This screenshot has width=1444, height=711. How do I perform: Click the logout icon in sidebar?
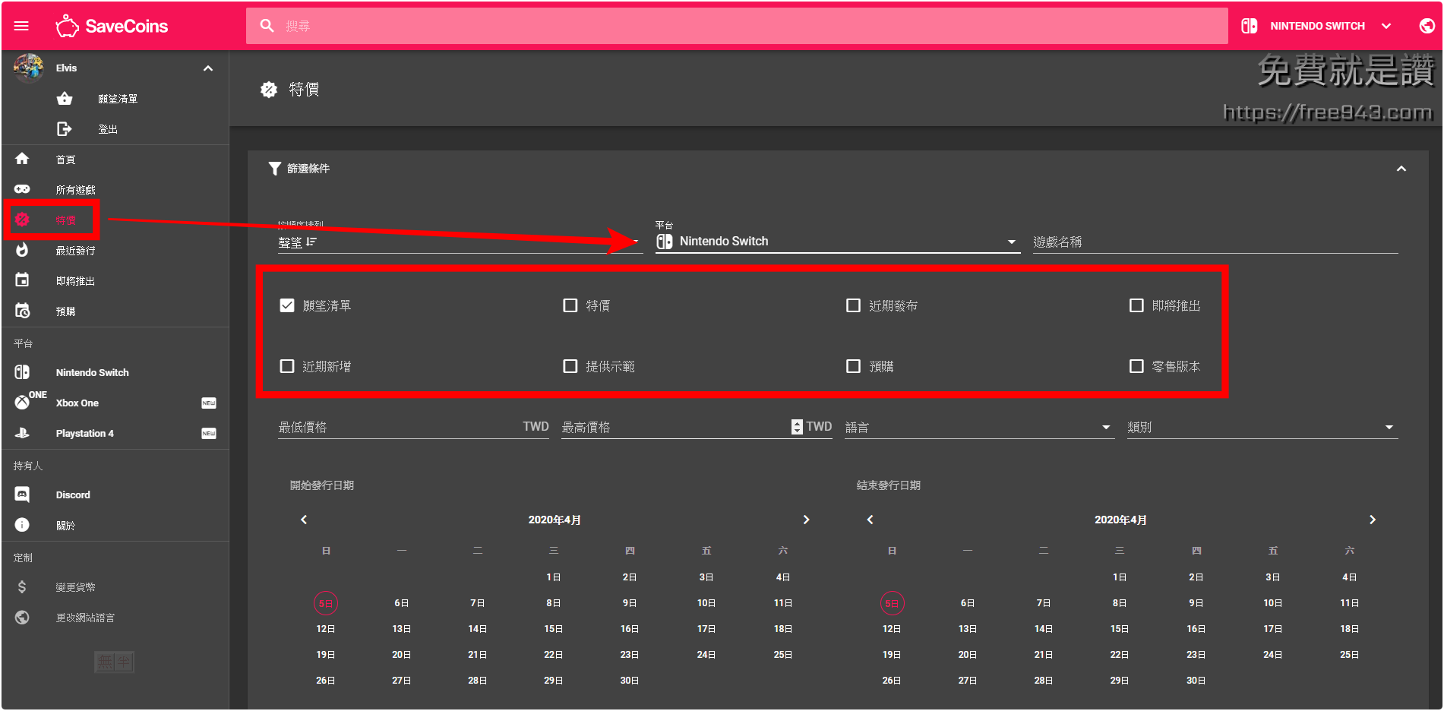[x=65, y=129]
